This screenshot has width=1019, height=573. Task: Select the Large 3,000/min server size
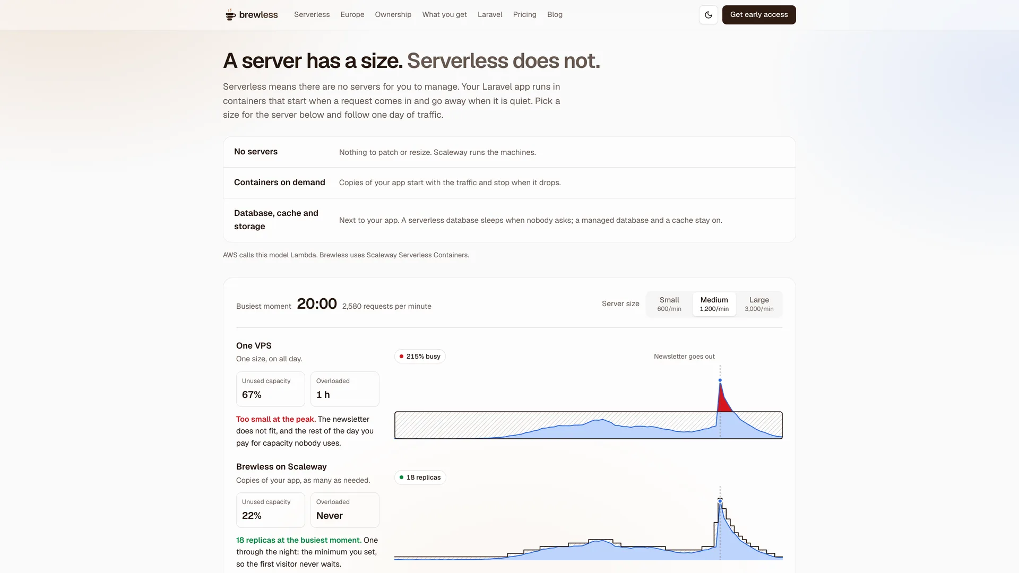click(759, 304)
